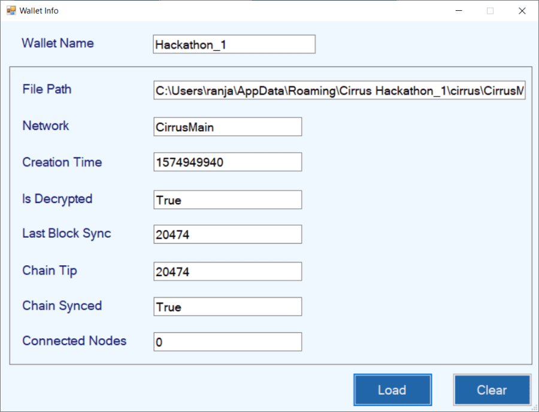Viewport: 539px width, 412px height.
Task: Select the Network field showing CirrusMain
Action: (228, 126)
